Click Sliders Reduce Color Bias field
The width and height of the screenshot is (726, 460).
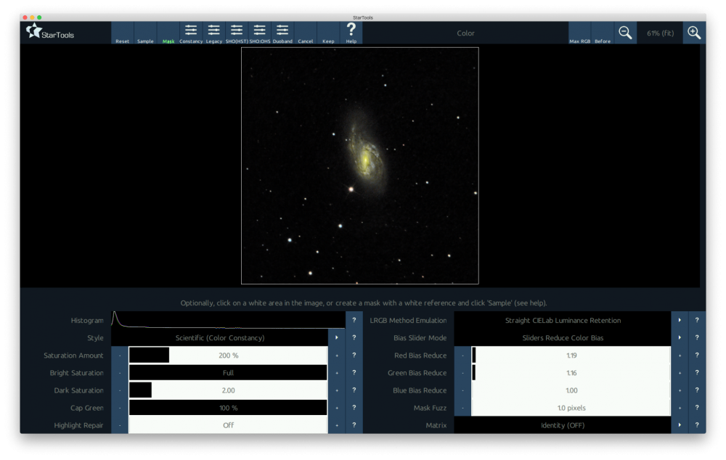click(x=563, y=338)
